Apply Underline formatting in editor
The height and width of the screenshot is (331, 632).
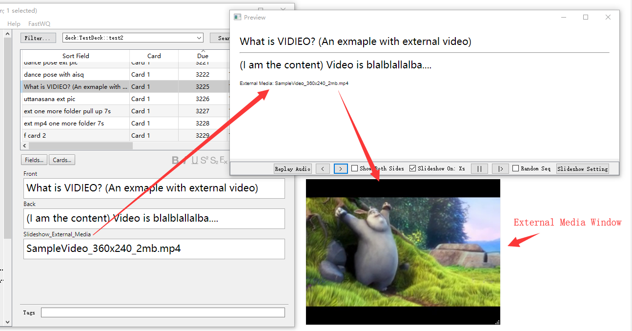(x=195, y=160)
